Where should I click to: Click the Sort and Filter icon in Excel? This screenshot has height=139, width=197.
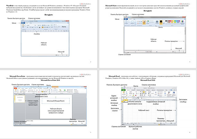169,92
